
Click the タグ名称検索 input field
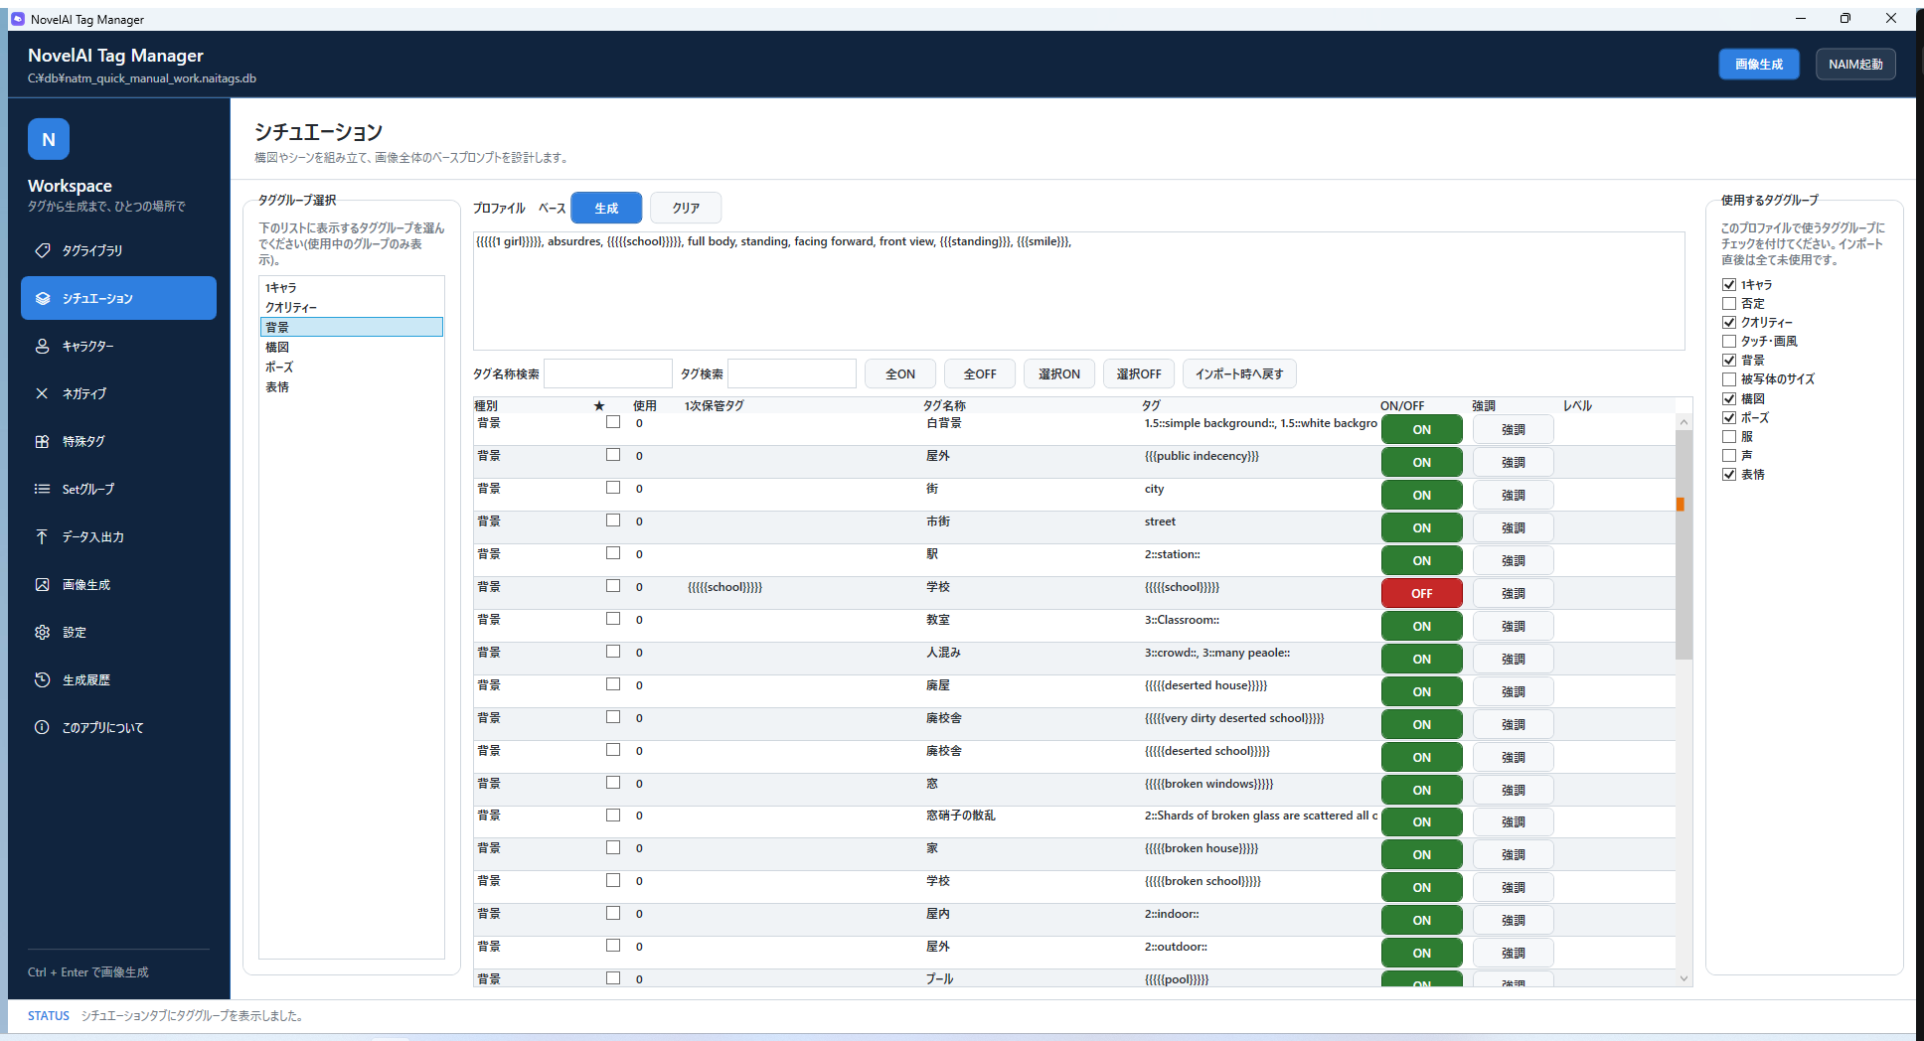pos(608,373)
